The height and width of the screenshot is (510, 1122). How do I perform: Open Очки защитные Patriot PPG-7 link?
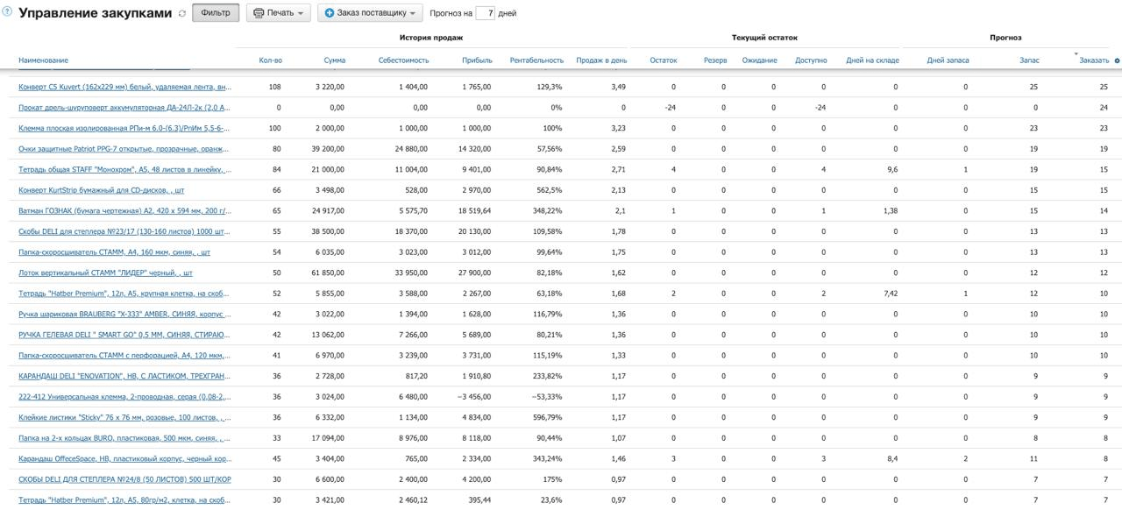pos(124,149)
